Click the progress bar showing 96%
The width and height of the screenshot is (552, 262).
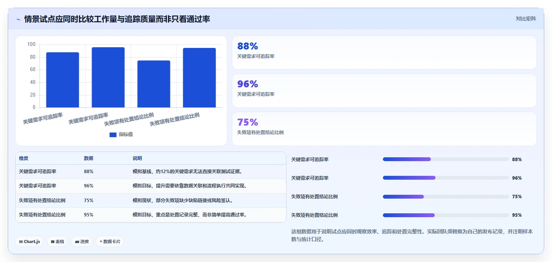446,178
